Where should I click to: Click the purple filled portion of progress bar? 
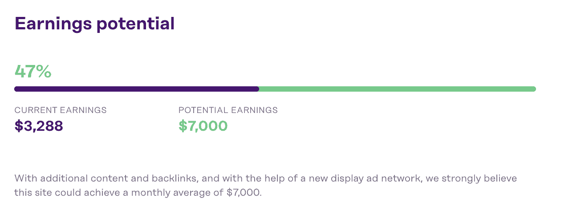pyautogui.click(x=136, y=89)
